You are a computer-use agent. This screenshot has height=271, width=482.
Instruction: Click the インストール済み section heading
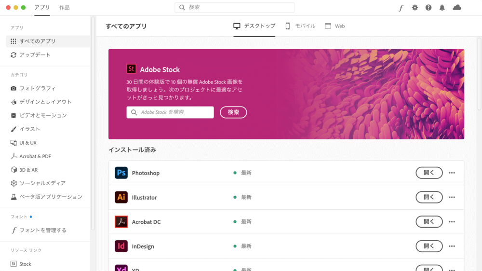133,150
